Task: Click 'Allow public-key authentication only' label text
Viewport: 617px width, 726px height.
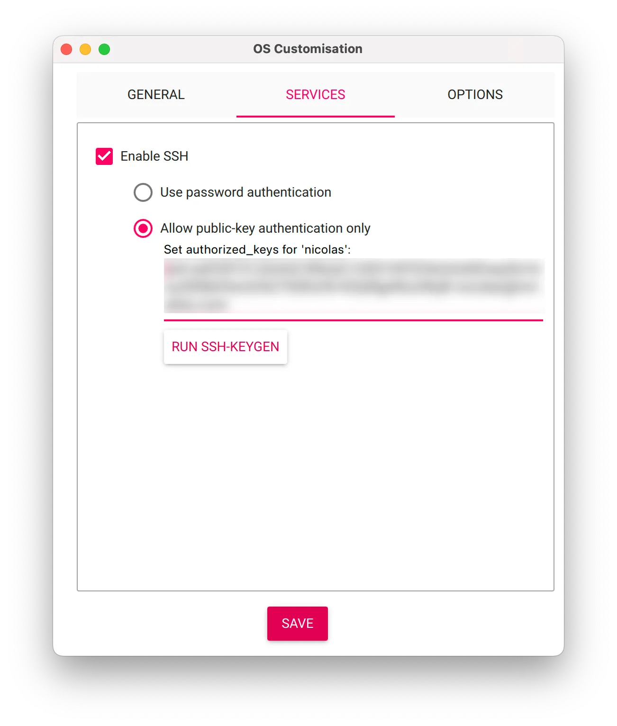Action: click(x=265, y=228)
